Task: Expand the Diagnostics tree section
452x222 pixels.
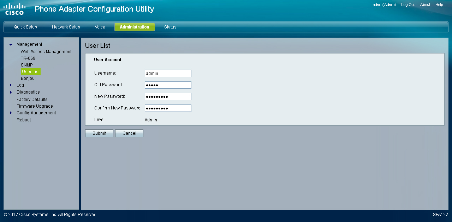Action: (x=11, y=92)
